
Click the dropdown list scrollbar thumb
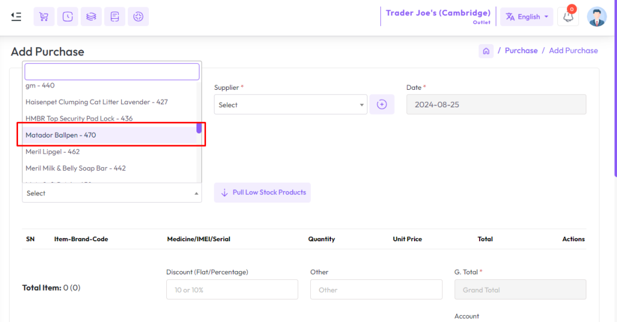click(199, 128)
